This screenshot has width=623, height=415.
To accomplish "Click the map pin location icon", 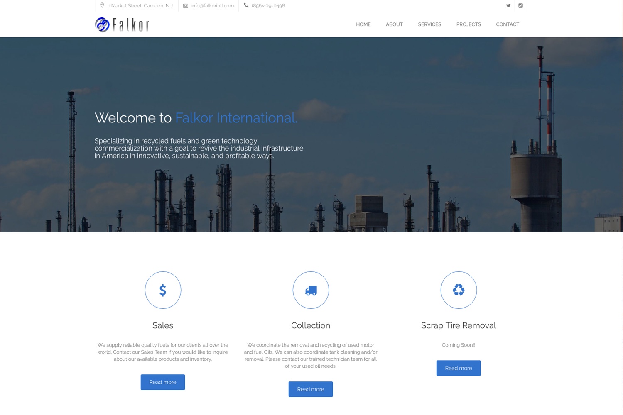I will click(102, 6).
